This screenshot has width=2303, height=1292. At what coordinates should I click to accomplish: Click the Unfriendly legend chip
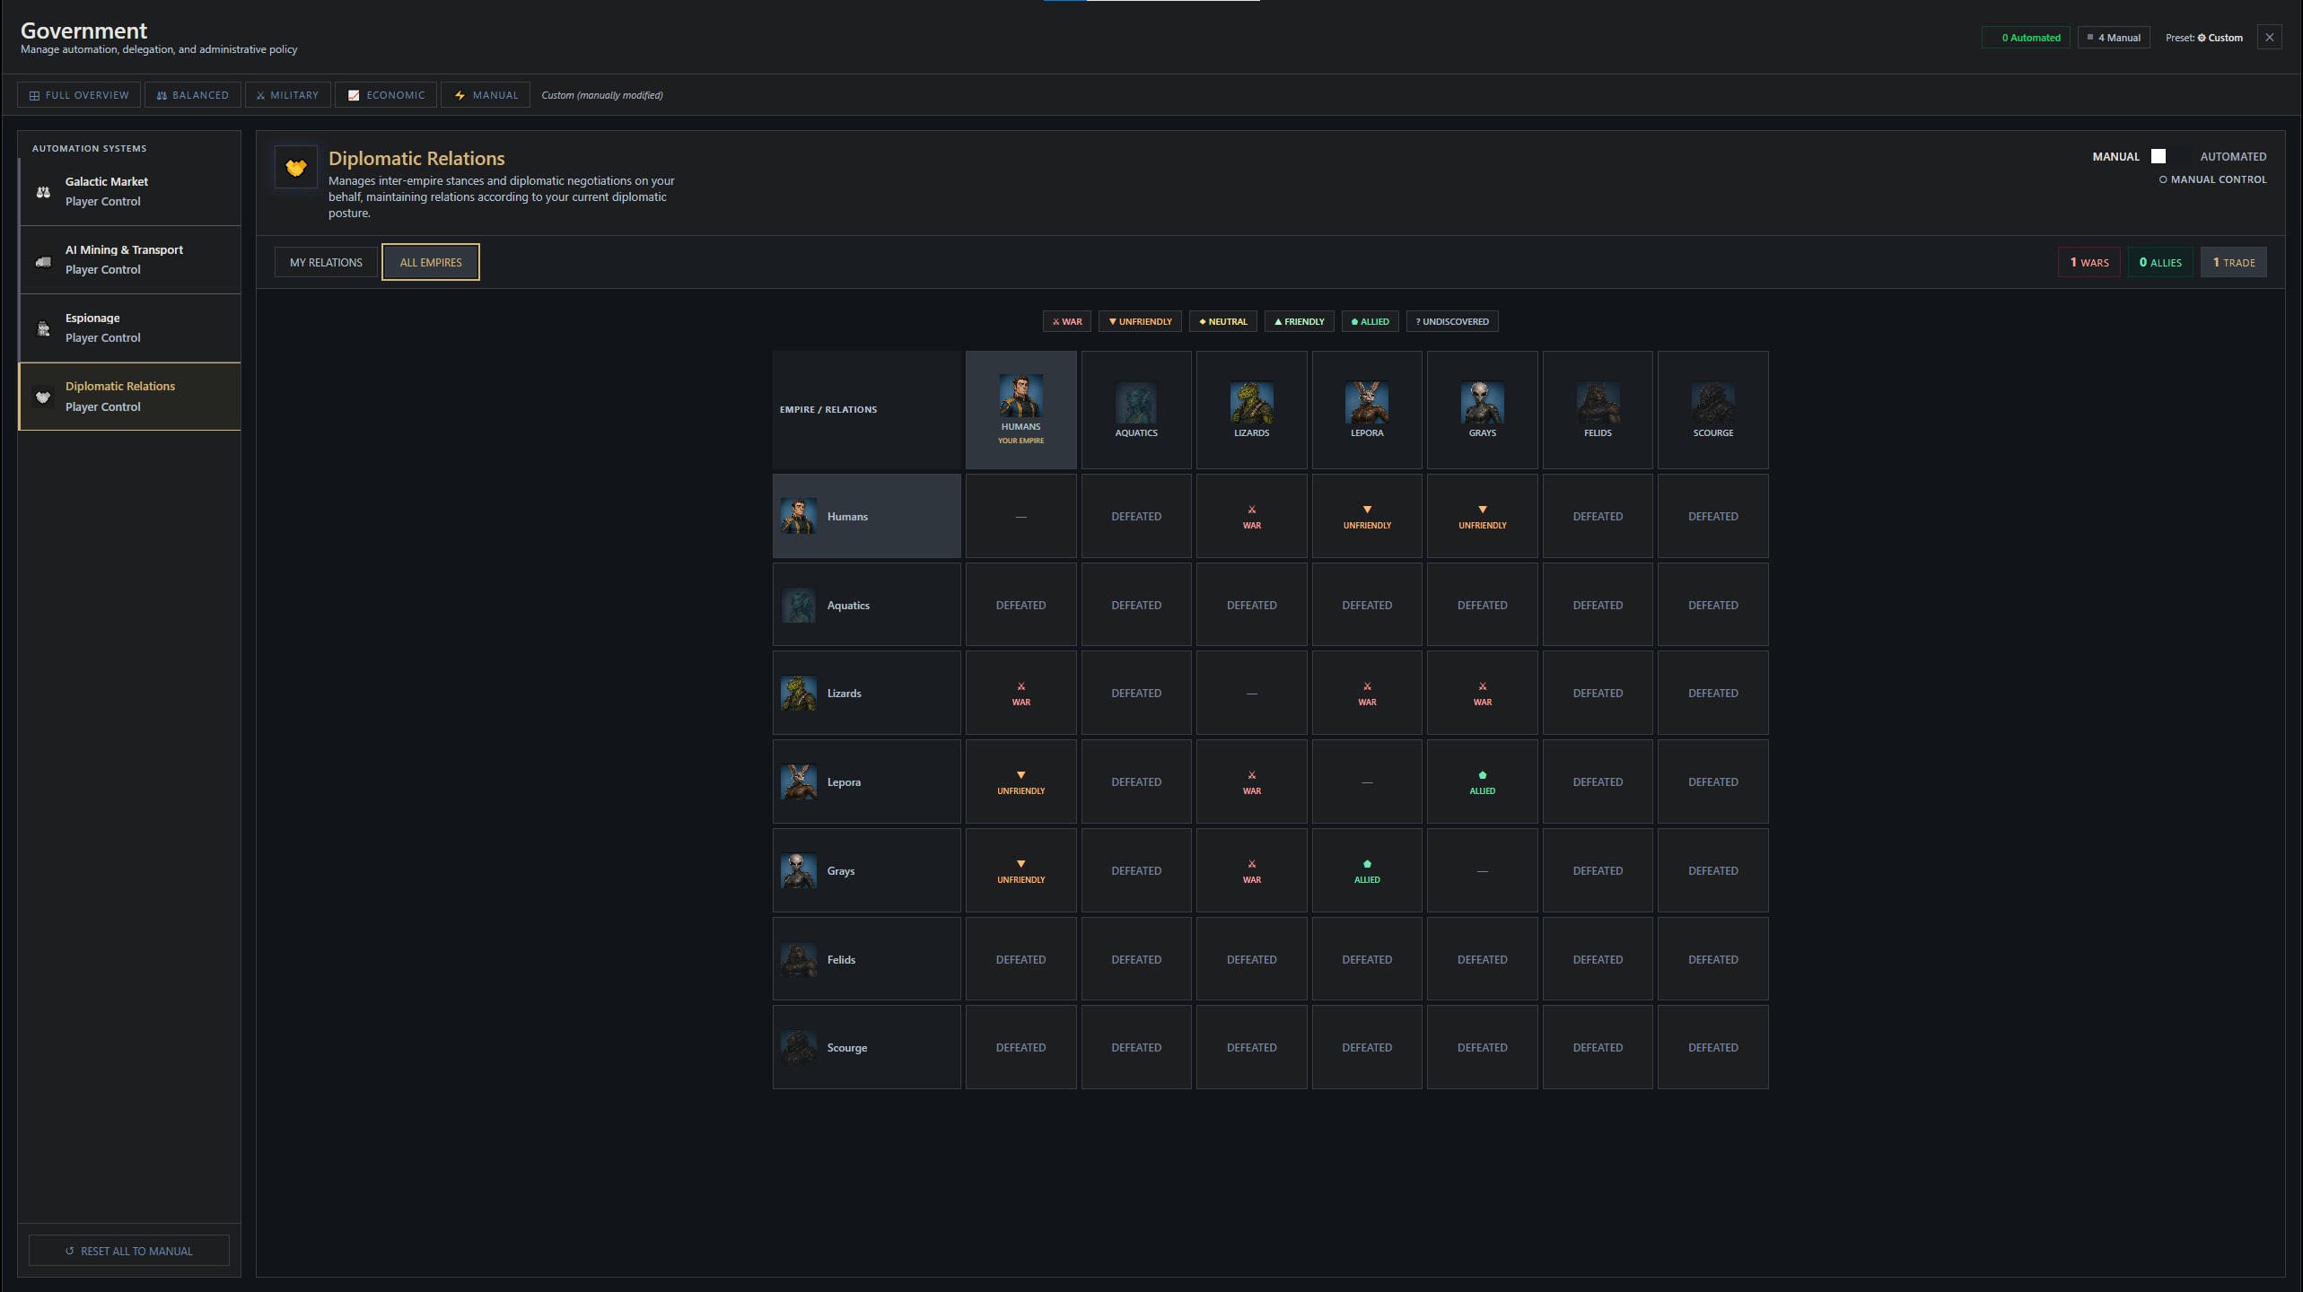pos(1140,321)
